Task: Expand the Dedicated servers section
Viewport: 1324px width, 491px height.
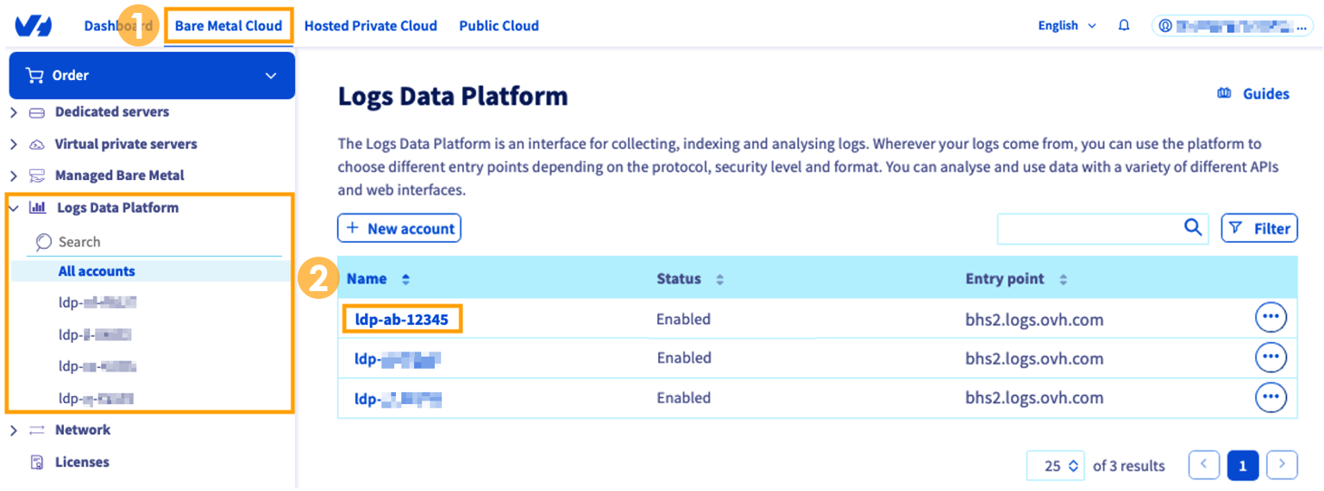Action: click(x=14, y=113)
